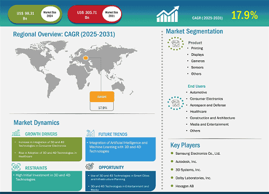Click the red US$ 305.71 Bn pill
Image resolution: width=269 pixels, height=194 pixels.
click(x=95, y=14)
